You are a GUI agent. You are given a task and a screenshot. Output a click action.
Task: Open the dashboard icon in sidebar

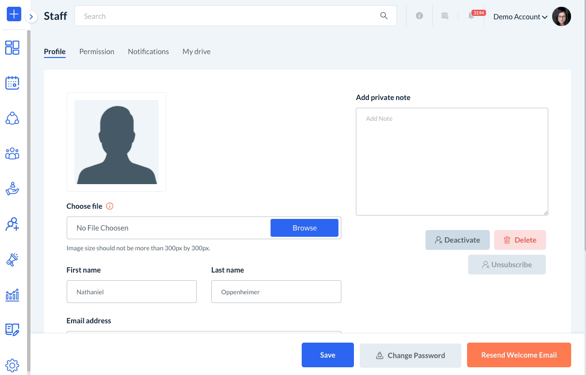(x=12, y=47)
